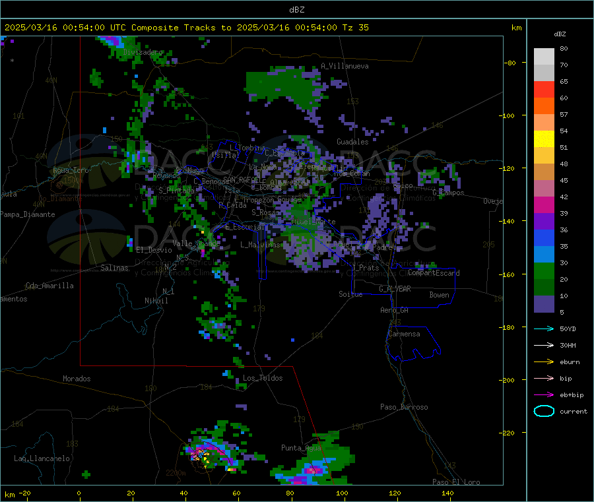Click the magenta 39 dBZ swatch
The image size is (594, 502).
(x=544, y=204)
